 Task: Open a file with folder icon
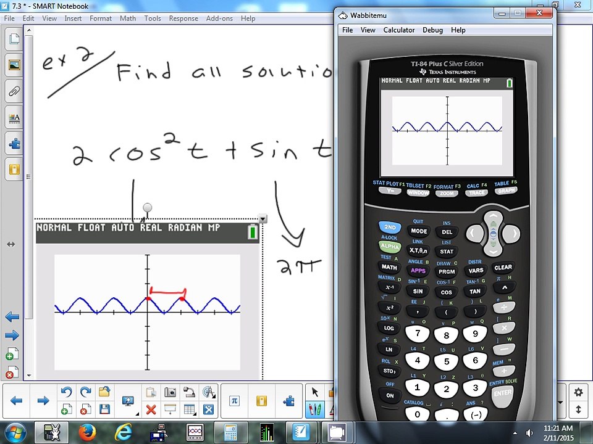(x=104, y=392)
